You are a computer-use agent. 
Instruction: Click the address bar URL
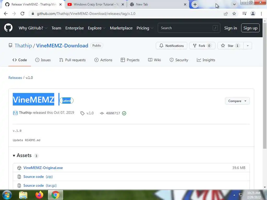(x=86, y=14)
